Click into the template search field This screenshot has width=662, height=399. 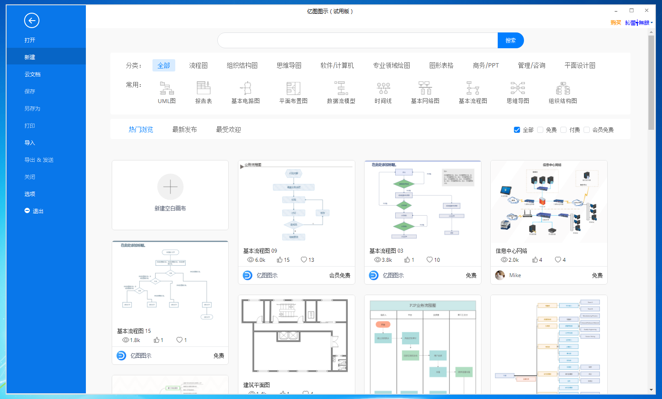(358, 40)
